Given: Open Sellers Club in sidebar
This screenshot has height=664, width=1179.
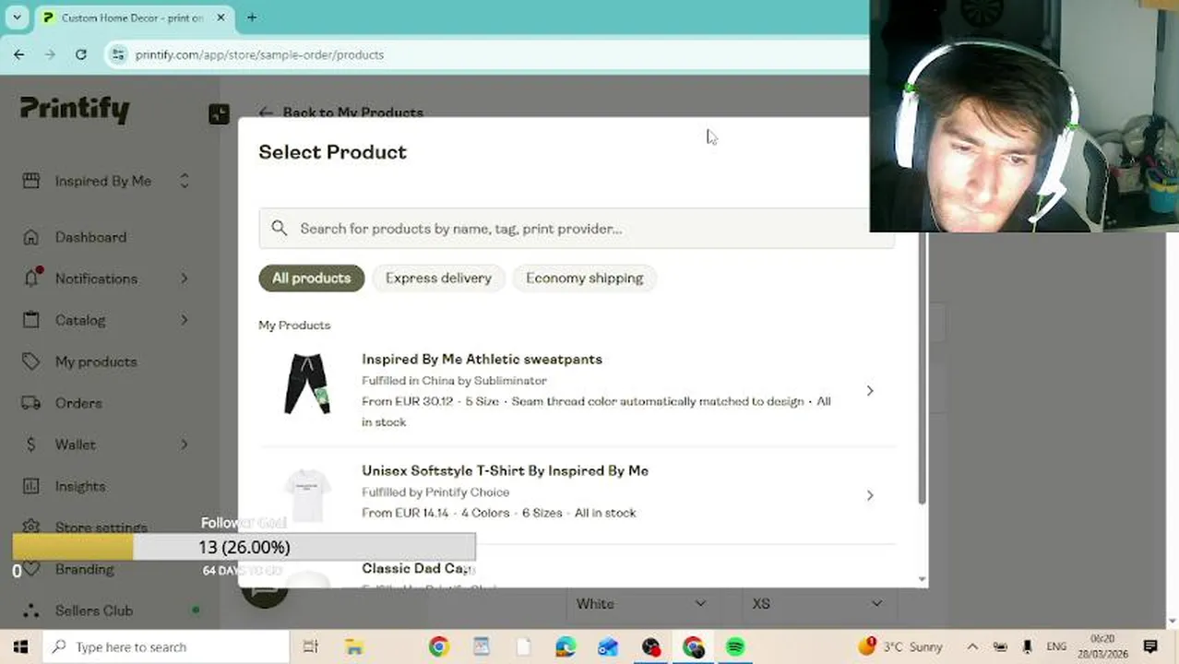Looking at the screenshot, I should [x=94, y=611].
